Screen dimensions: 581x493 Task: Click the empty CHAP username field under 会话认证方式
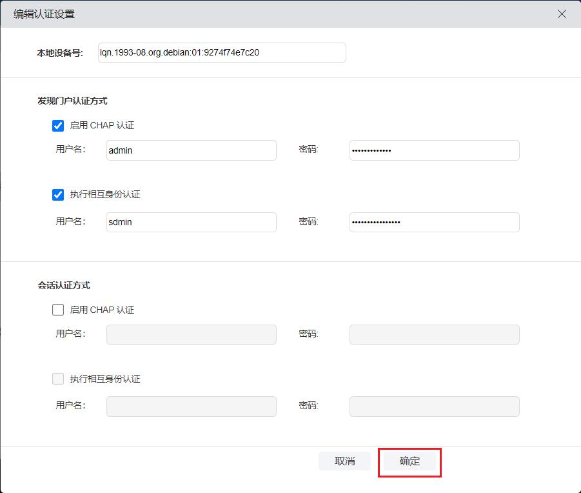pos(191,334)
